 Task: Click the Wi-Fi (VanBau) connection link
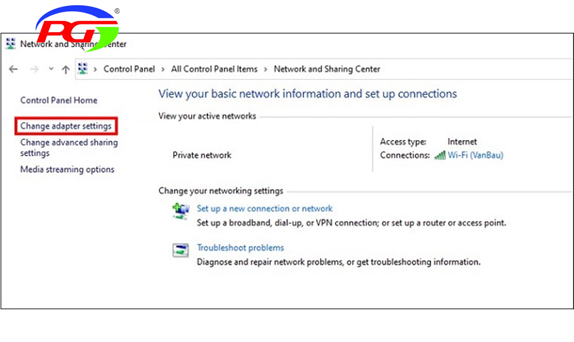[x=475, y=156]
